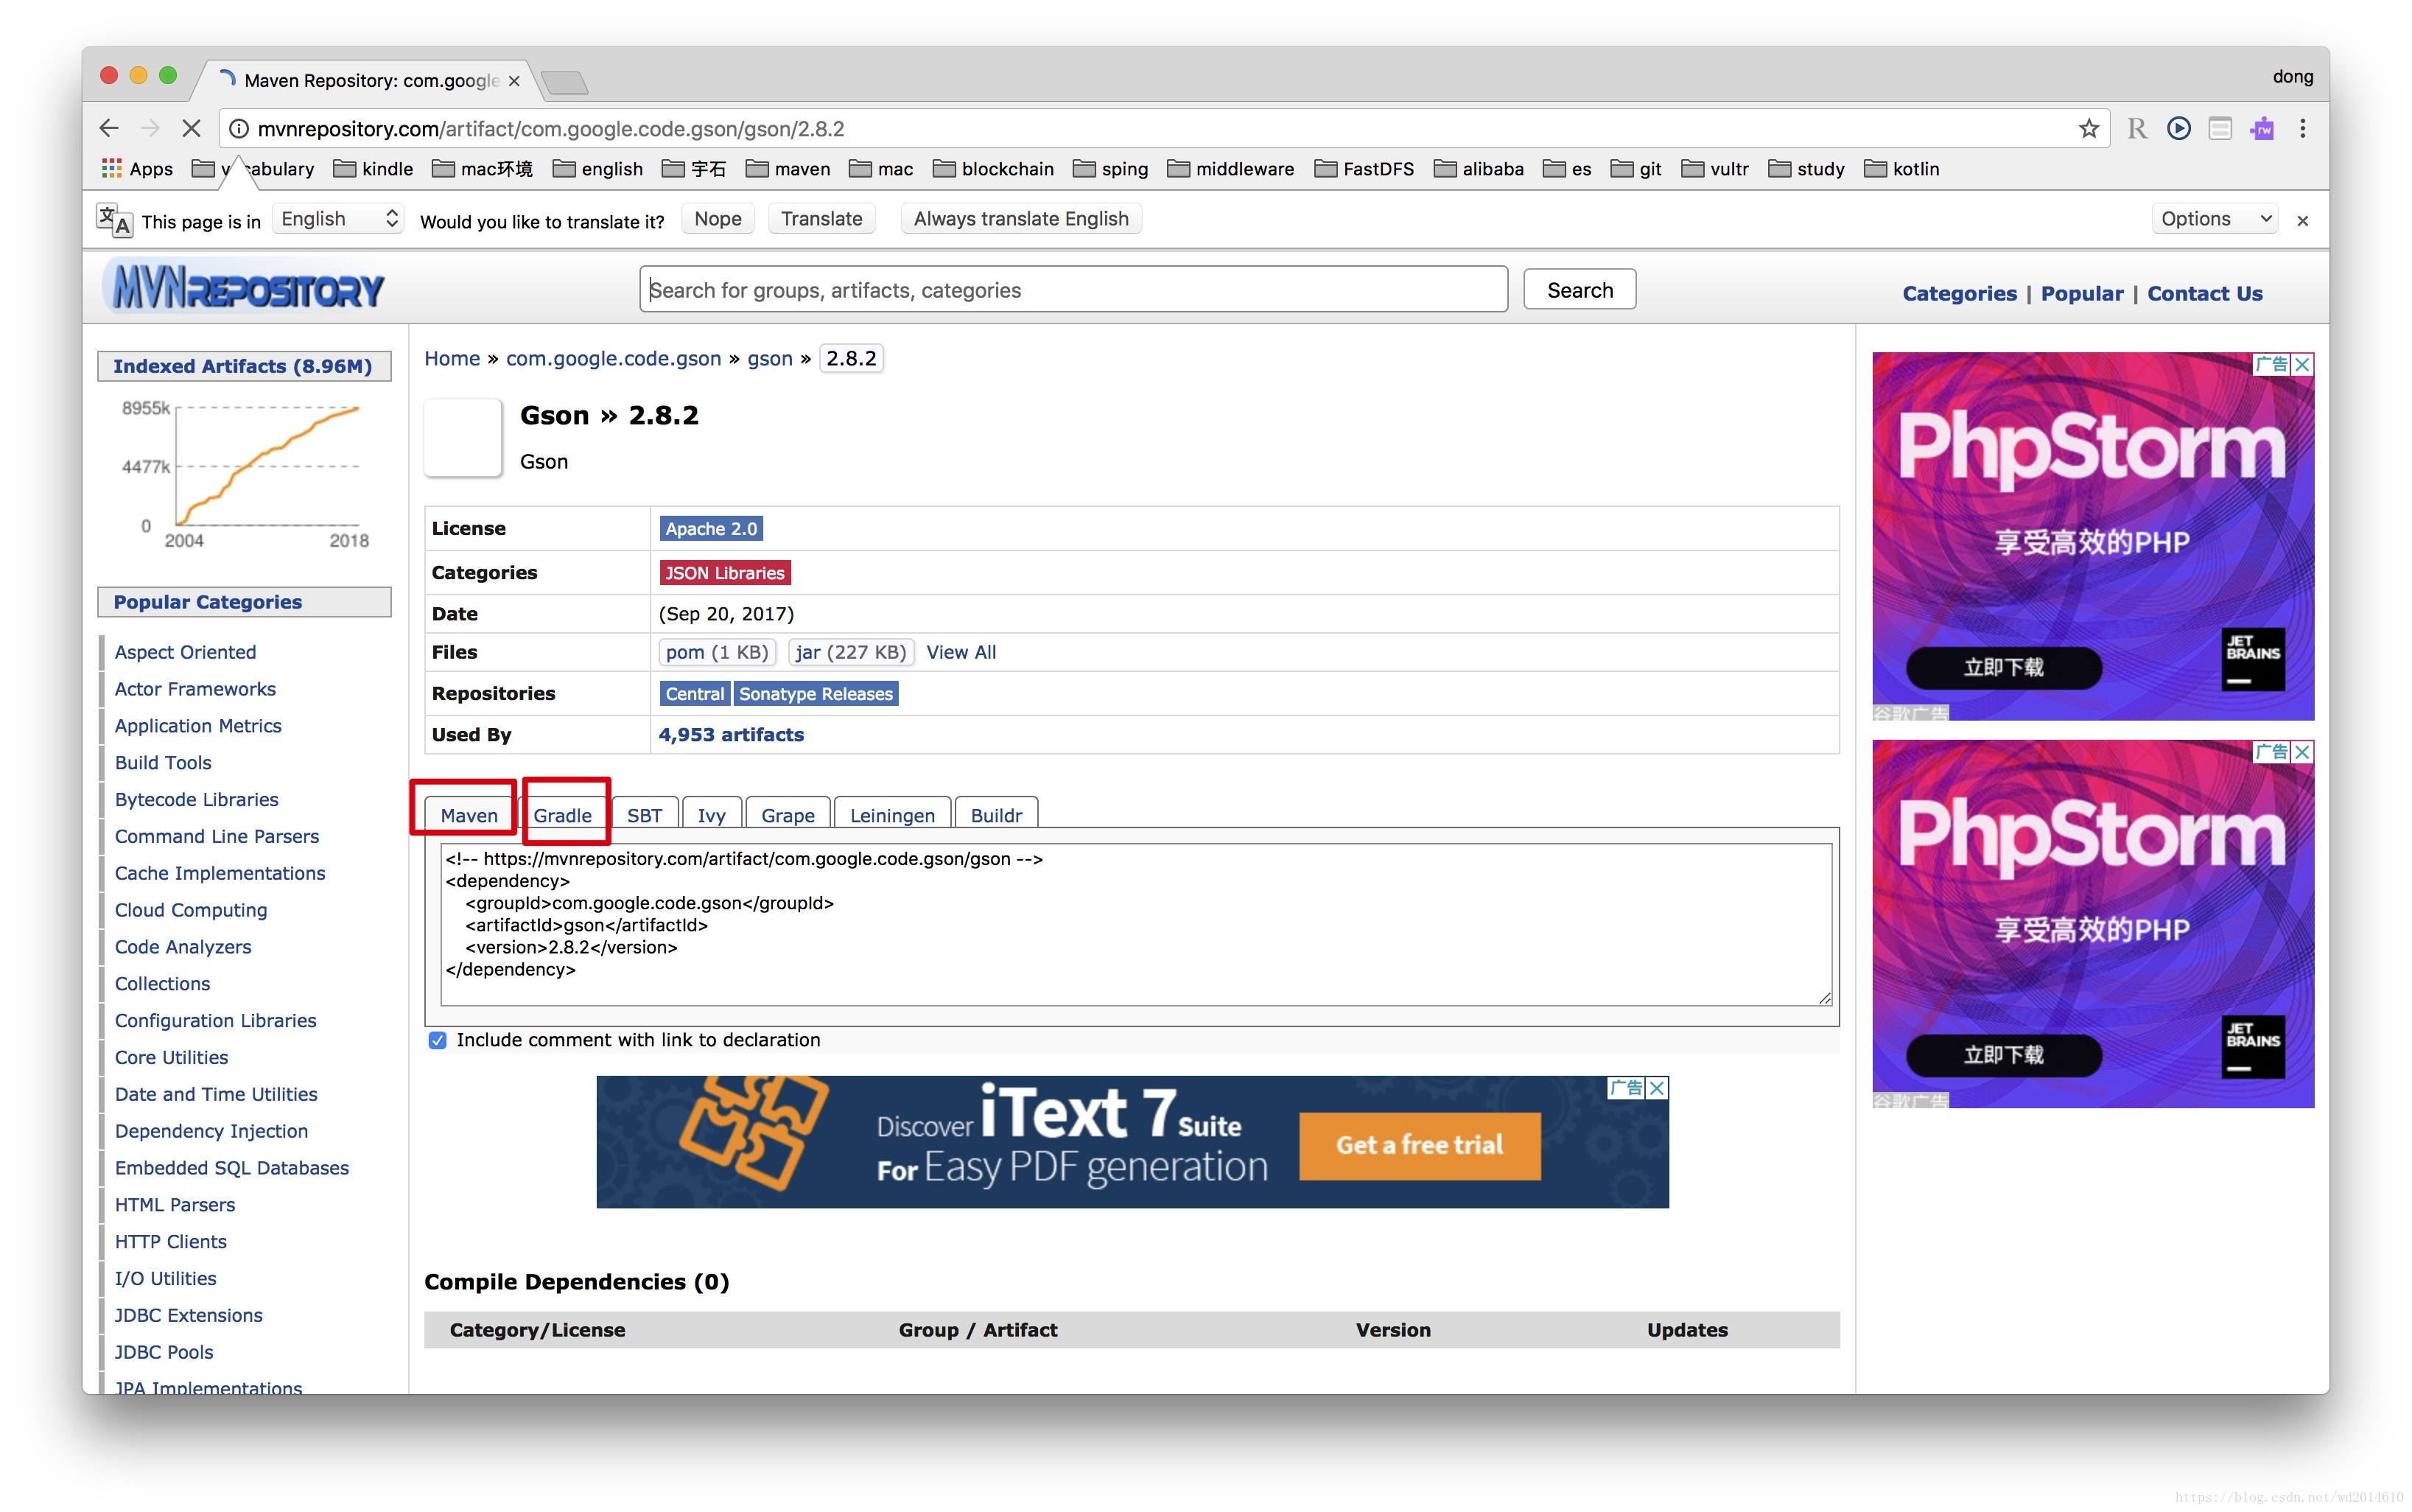The image size is (2412, 1512).
Task: Open the maven bookmark folder
Action: tap(788, 169)
